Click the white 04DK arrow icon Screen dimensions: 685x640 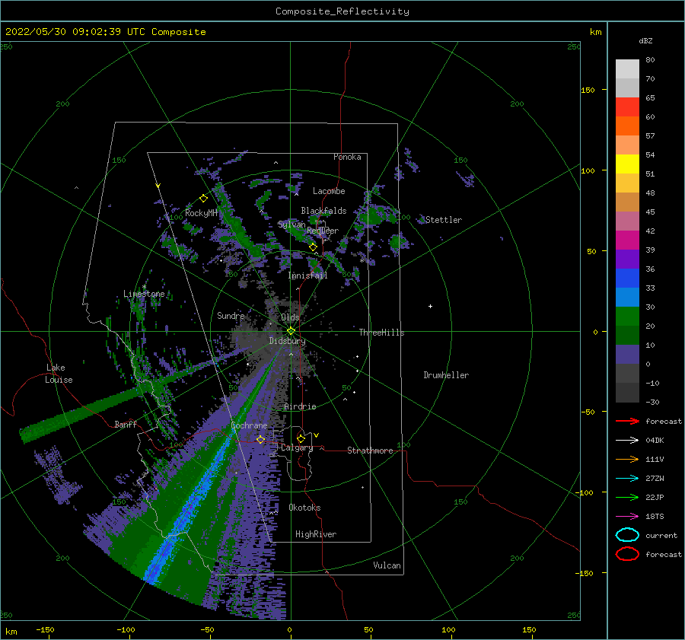pos(627,440)
